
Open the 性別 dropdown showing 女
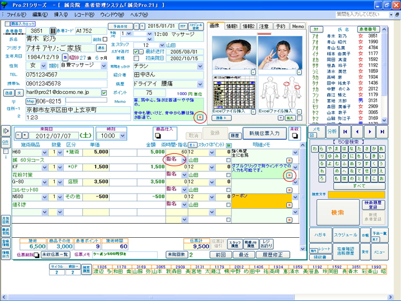pos(44,66)
